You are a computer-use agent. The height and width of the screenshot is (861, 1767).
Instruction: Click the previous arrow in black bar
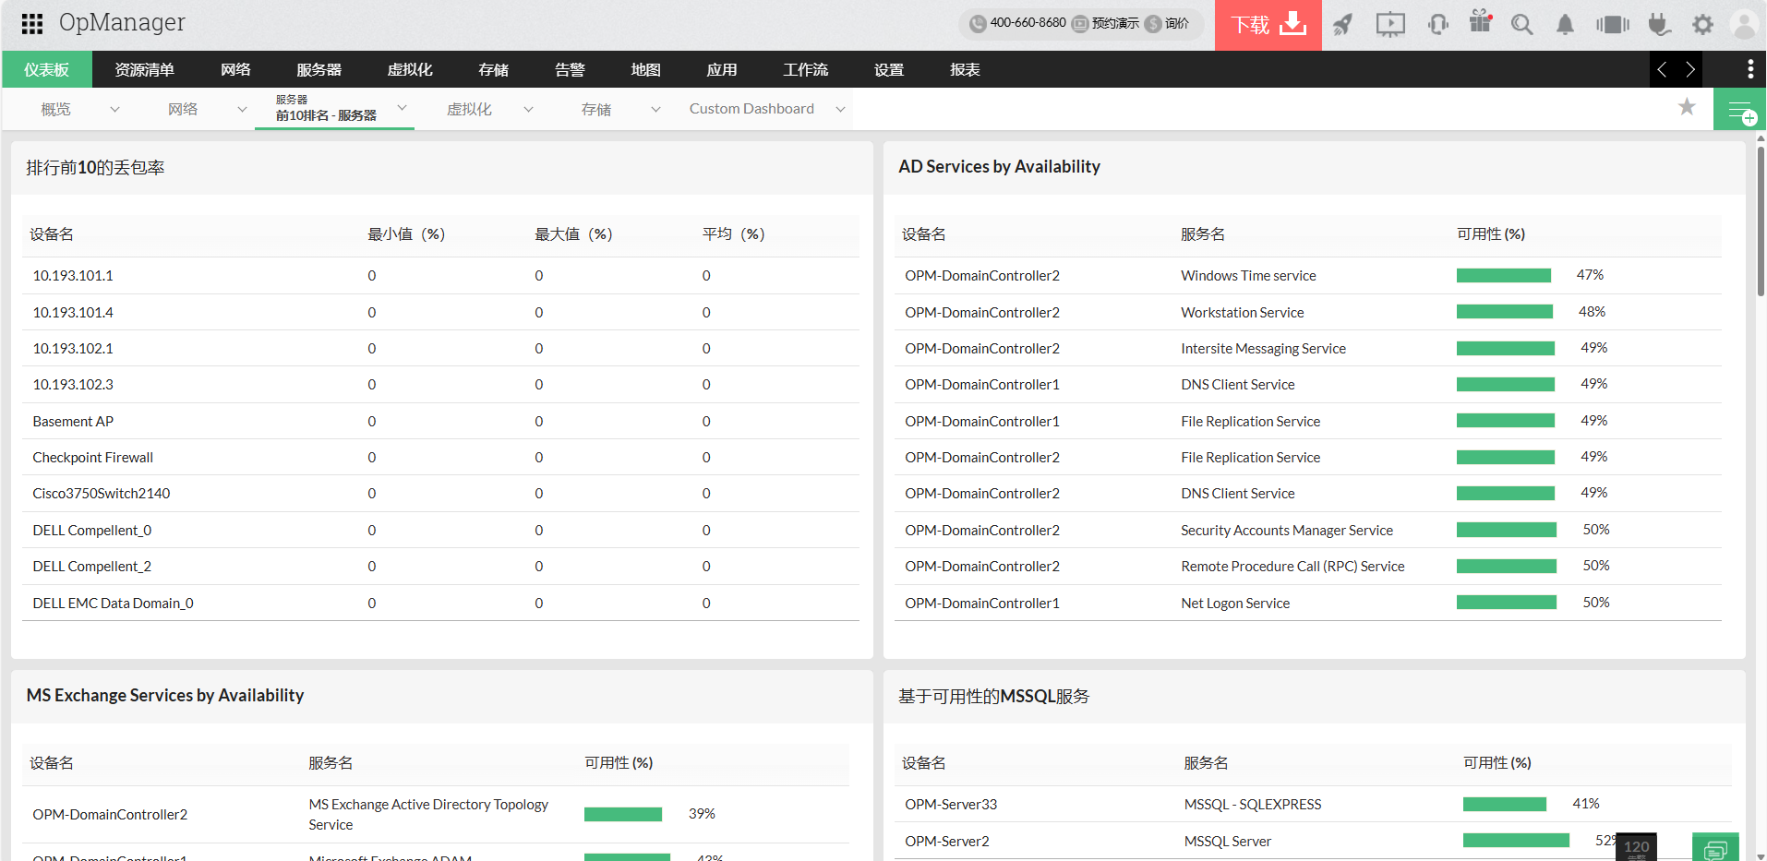pos(1662,69)
